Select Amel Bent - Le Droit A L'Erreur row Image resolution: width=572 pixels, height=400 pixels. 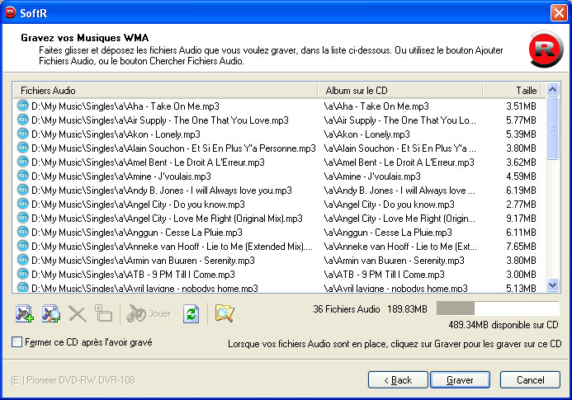click(x=280, y=162)
